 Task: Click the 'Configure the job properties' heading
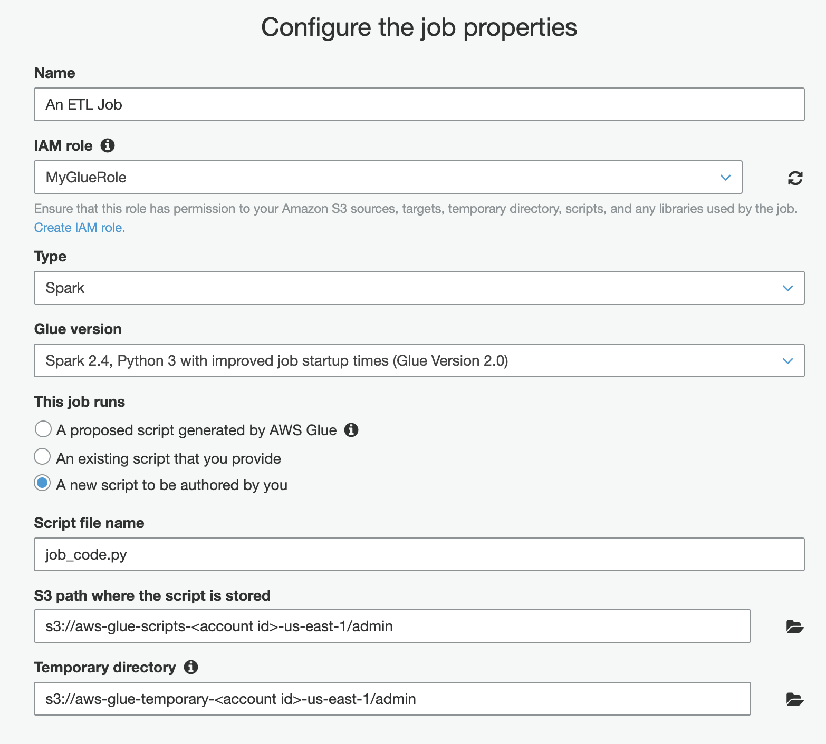pos(419,27)
